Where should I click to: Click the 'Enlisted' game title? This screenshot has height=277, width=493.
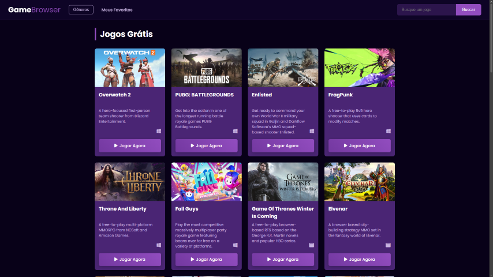(x=262, y=95)
